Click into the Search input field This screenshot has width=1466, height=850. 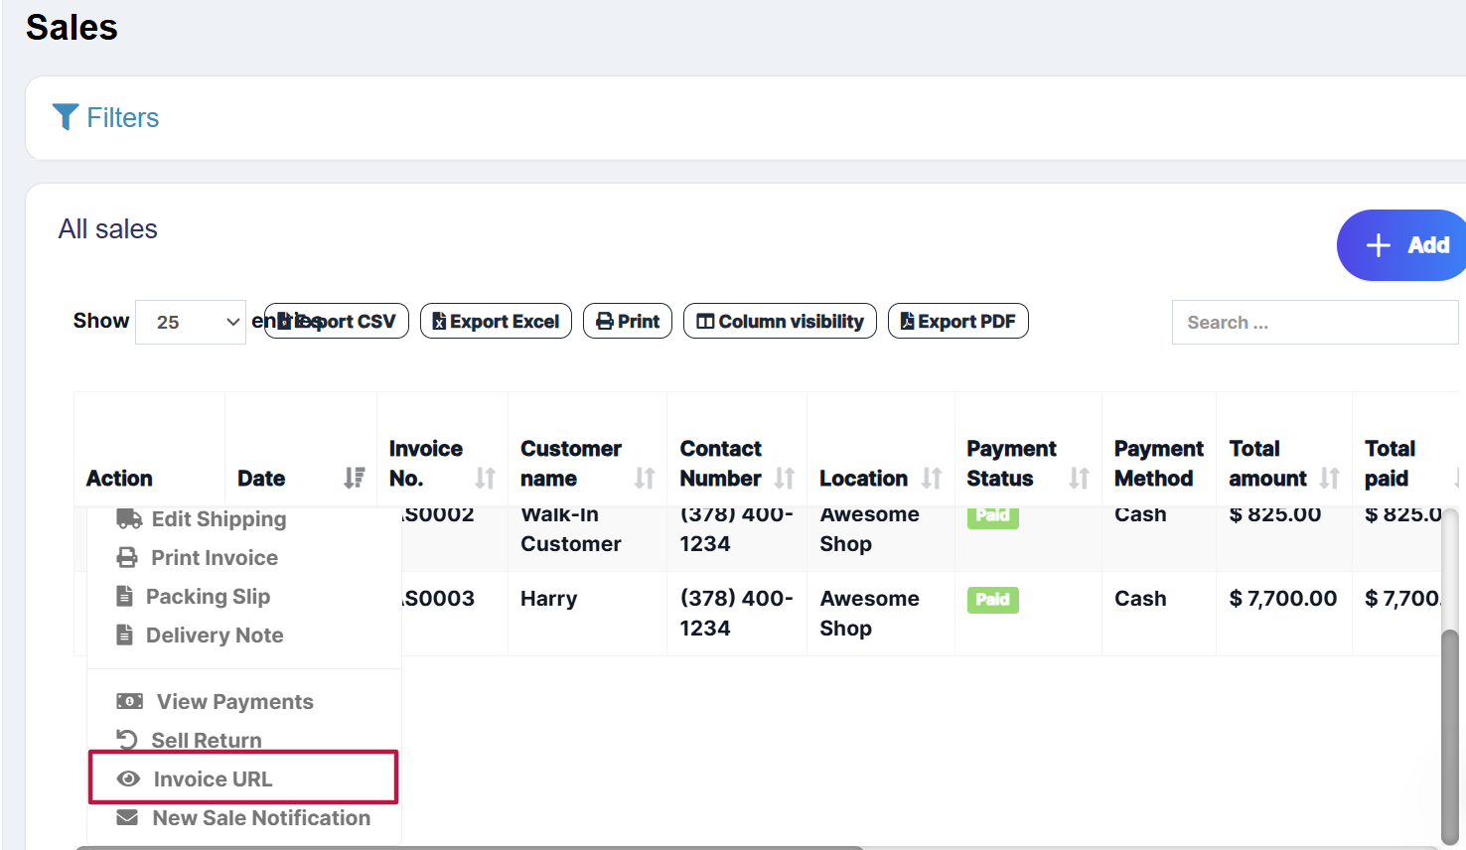pyautogui.click(x=1313, y=323)
